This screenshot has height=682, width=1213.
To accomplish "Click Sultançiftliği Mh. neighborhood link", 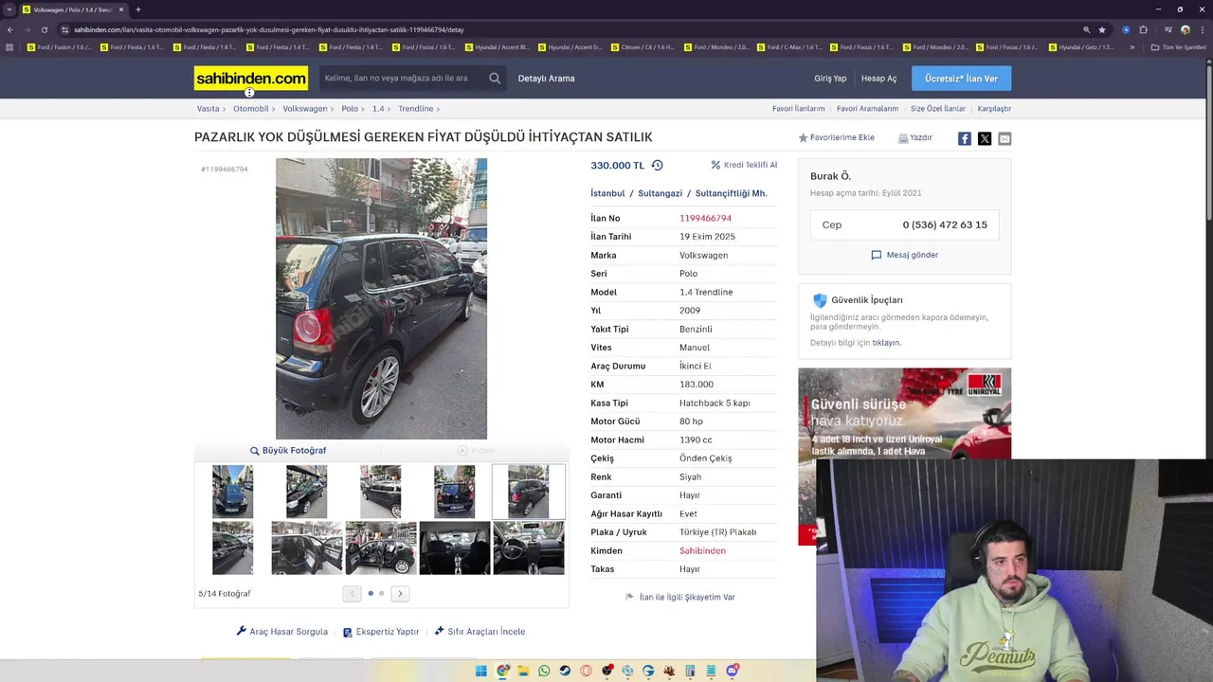I will point(731,193).
